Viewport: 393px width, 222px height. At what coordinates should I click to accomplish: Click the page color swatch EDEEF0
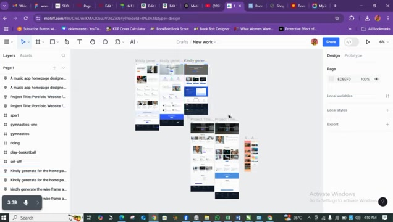331,79
